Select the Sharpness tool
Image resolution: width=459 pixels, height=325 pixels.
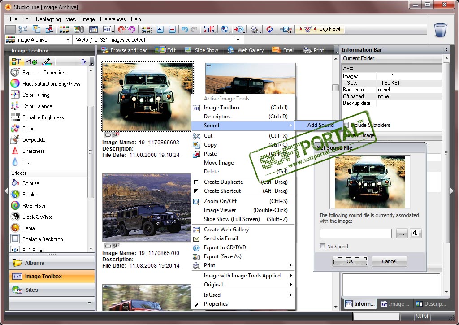(x=34, y=151)
